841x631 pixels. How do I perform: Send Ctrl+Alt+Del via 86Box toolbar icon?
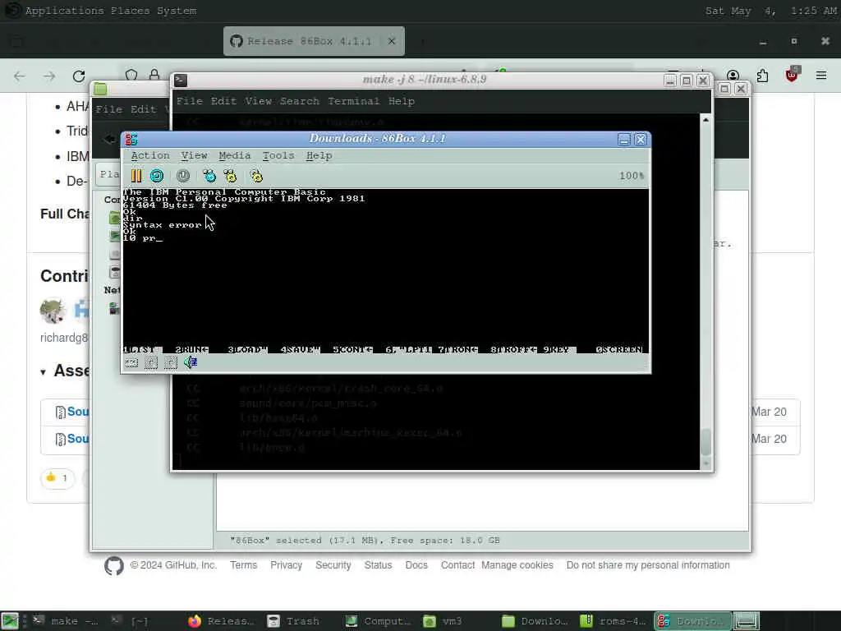tap(209, 176)
